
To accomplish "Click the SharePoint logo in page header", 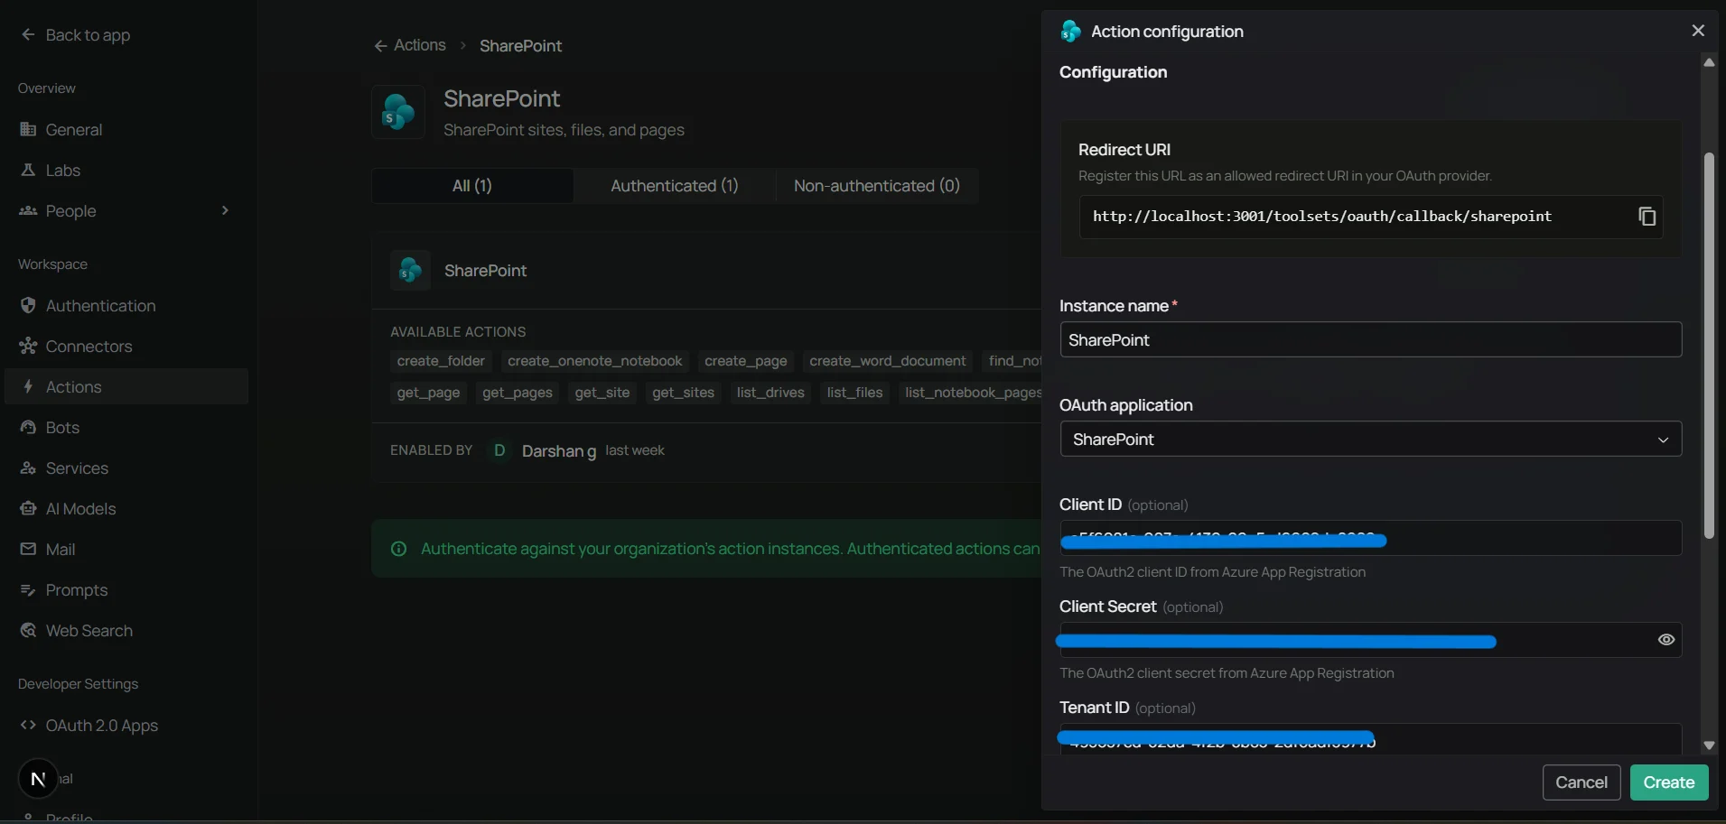I will 398,112.
